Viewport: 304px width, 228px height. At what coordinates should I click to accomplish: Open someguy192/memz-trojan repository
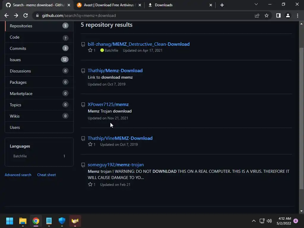point(116,164)
